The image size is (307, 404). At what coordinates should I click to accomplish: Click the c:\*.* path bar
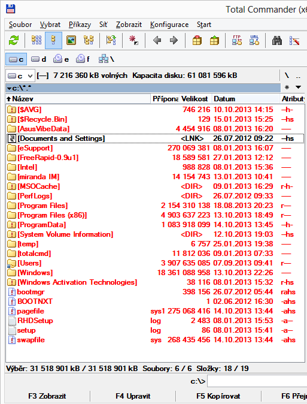coord(143,88)
